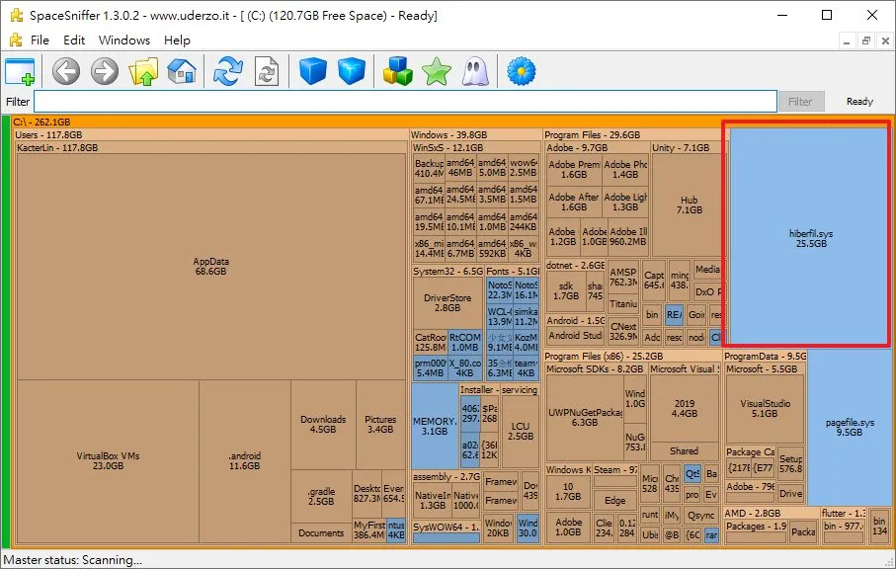This screenshot has height=569, width=896.
Task: Click the Filter button
Action: tap(800, 102)
